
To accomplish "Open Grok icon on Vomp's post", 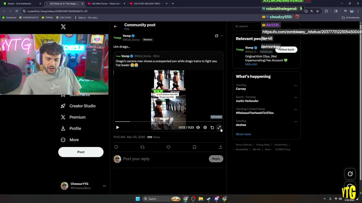I will coord(217,36).
